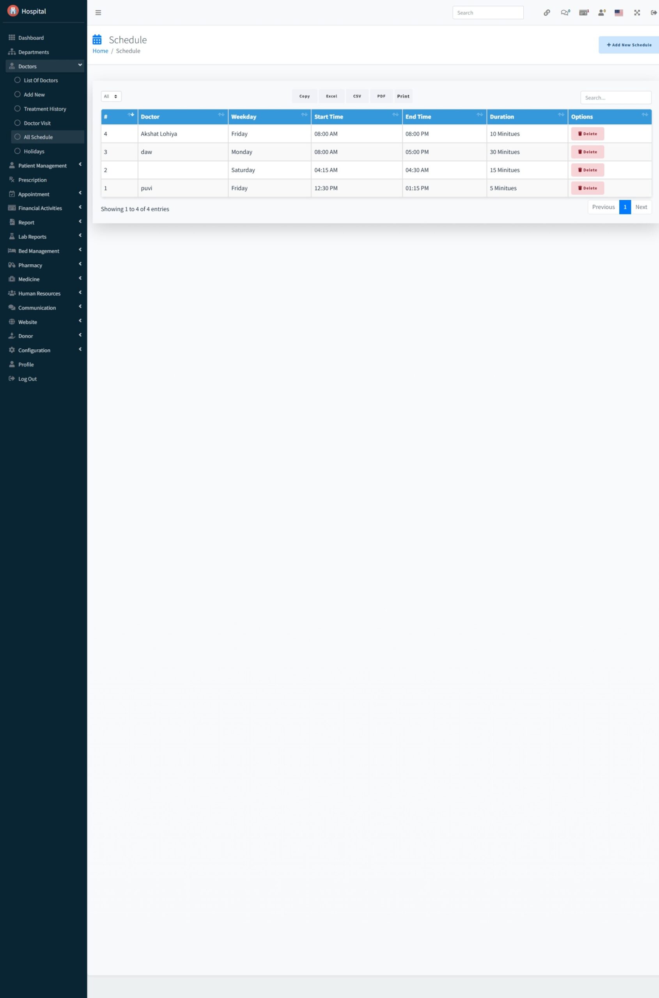659x998 pixels.
Task: Expand the Human Resources submenu
Action: click(80, 292)
